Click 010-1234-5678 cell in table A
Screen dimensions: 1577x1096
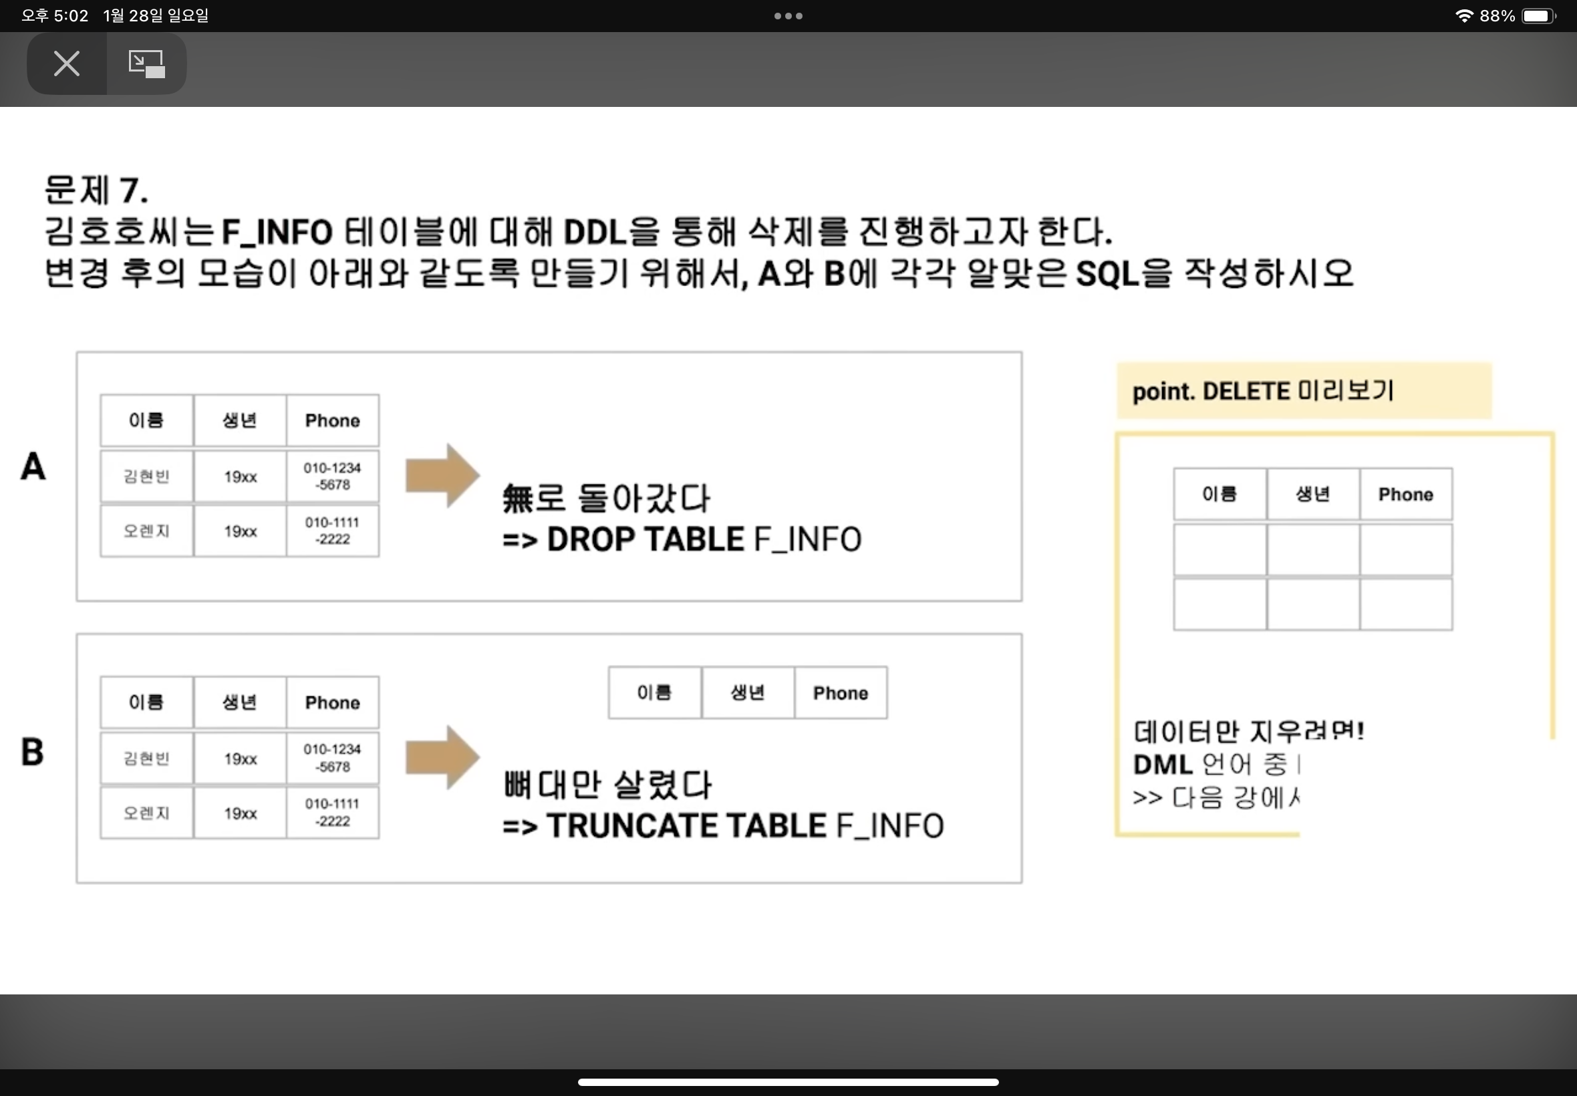tap(332, 476)
